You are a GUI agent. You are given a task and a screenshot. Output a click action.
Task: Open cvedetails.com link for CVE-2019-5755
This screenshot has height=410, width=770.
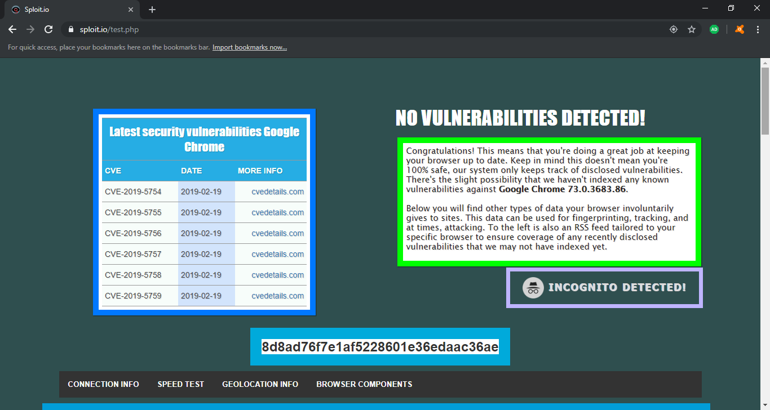(x=277, y=212)
